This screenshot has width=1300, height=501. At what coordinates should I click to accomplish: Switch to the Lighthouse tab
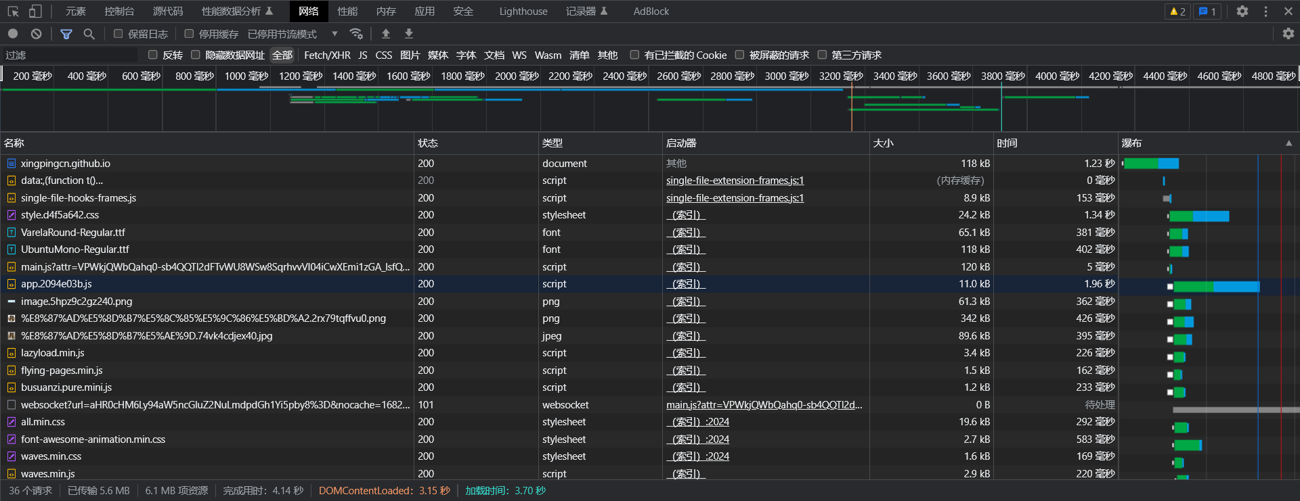click(523, 11)
